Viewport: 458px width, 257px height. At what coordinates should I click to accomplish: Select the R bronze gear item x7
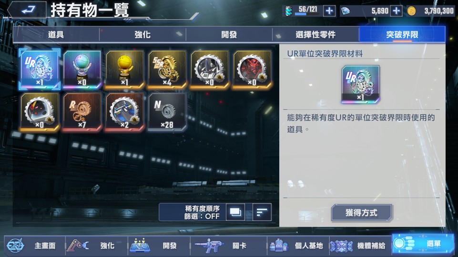(82, 111)
